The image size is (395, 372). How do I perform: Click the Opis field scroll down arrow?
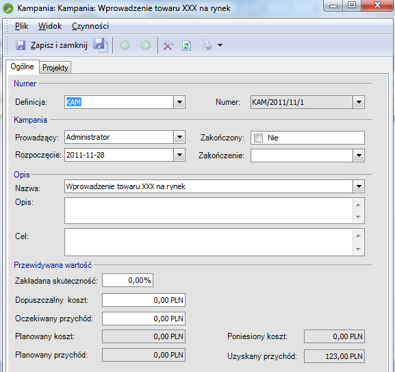point(358,217)
